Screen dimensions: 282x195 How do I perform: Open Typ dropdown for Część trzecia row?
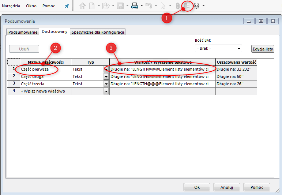click(106, 84)
